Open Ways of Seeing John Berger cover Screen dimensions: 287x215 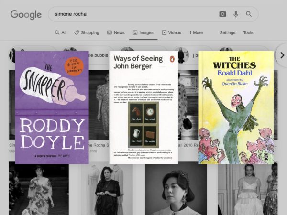coord(143,107)
